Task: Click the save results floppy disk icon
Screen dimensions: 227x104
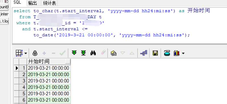Action: point(155,53)
